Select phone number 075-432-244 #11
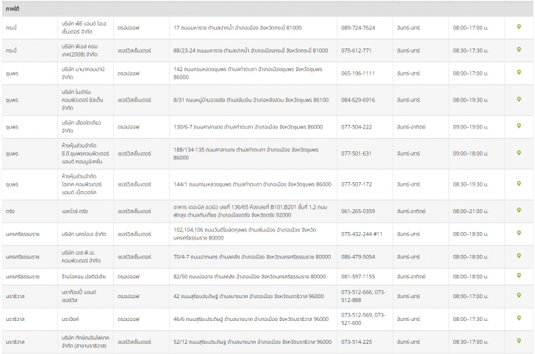This screenshot has height=354, width=535. (362, 234)
